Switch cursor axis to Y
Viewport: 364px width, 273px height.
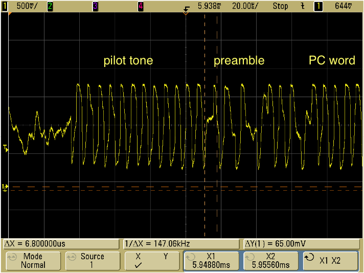(165, 257)
